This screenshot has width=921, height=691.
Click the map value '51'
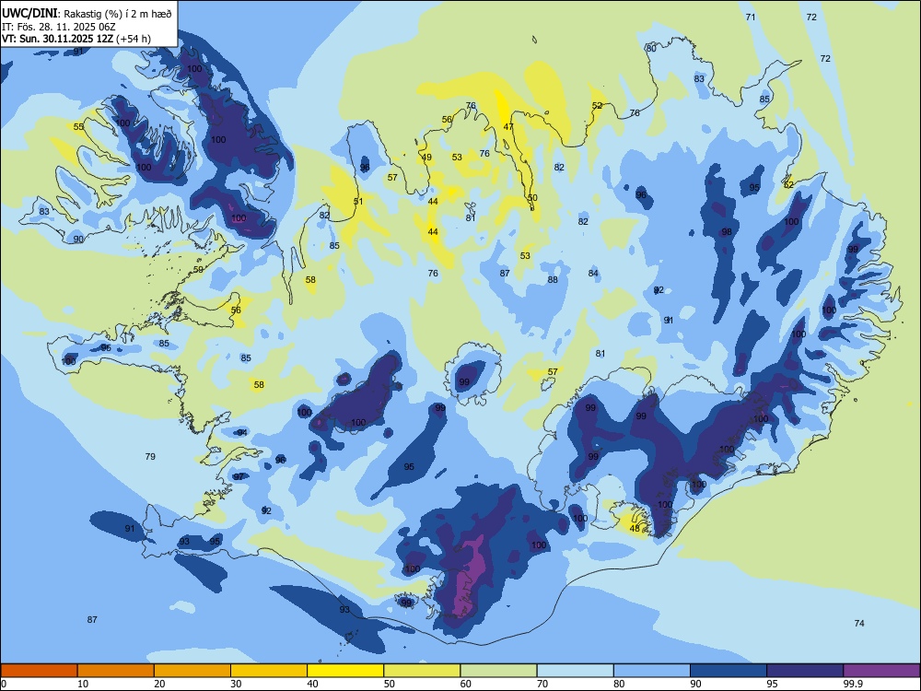click(358, 201)
